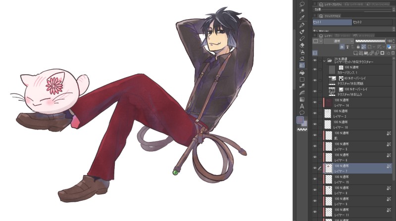This screenshot has height=221, width=396.
Task: Select the Eraser tool
Action: click(302, 45)
